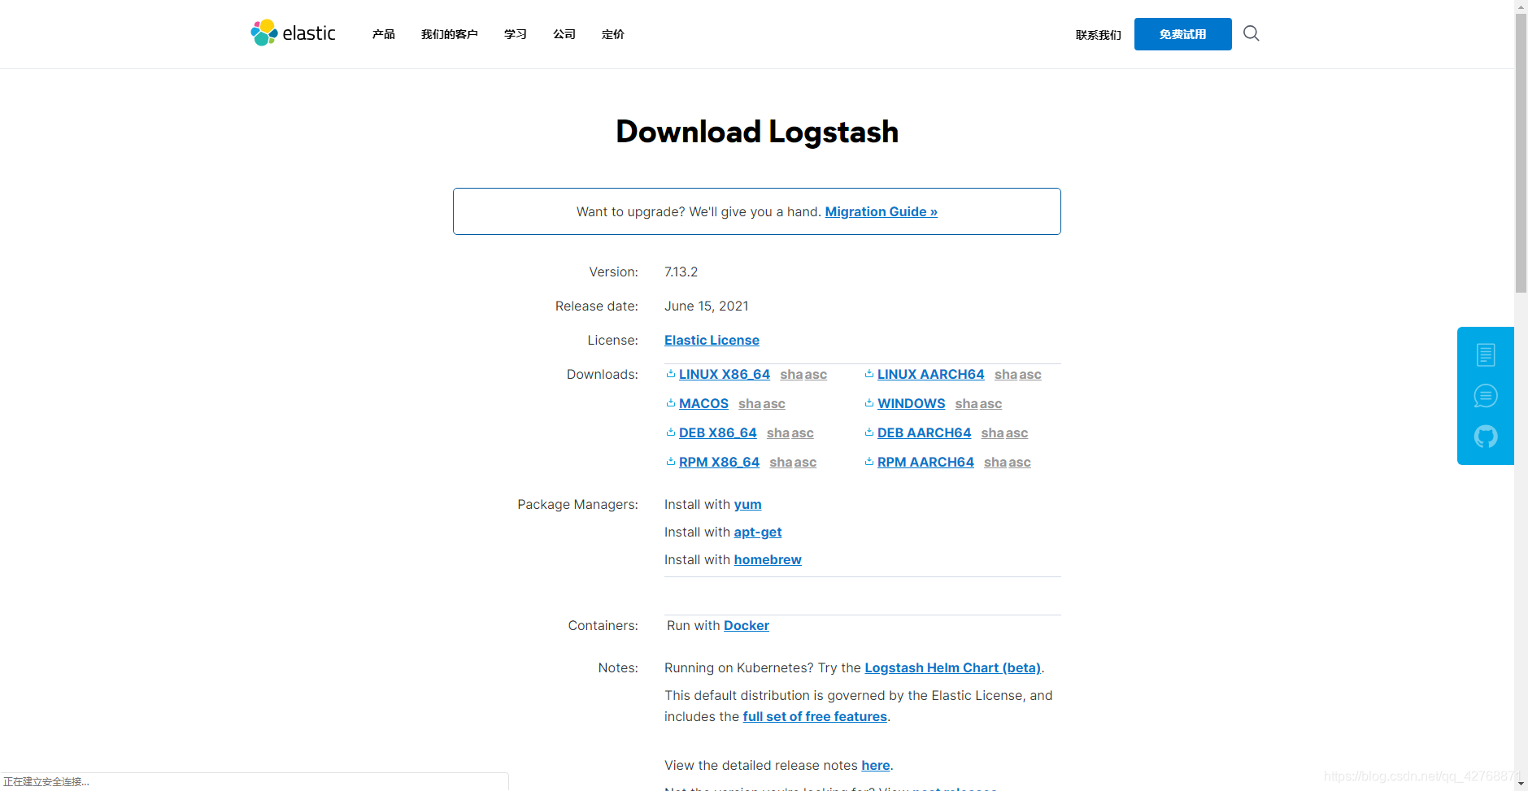Click the document icon in side panel
The height and width of the screenshot is (791, 1528).
click(1485, 354)
